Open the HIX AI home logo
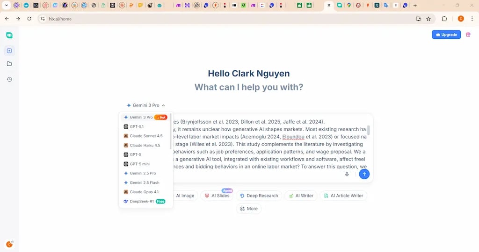Screen dimensions: 479x252 coord(9,35)
